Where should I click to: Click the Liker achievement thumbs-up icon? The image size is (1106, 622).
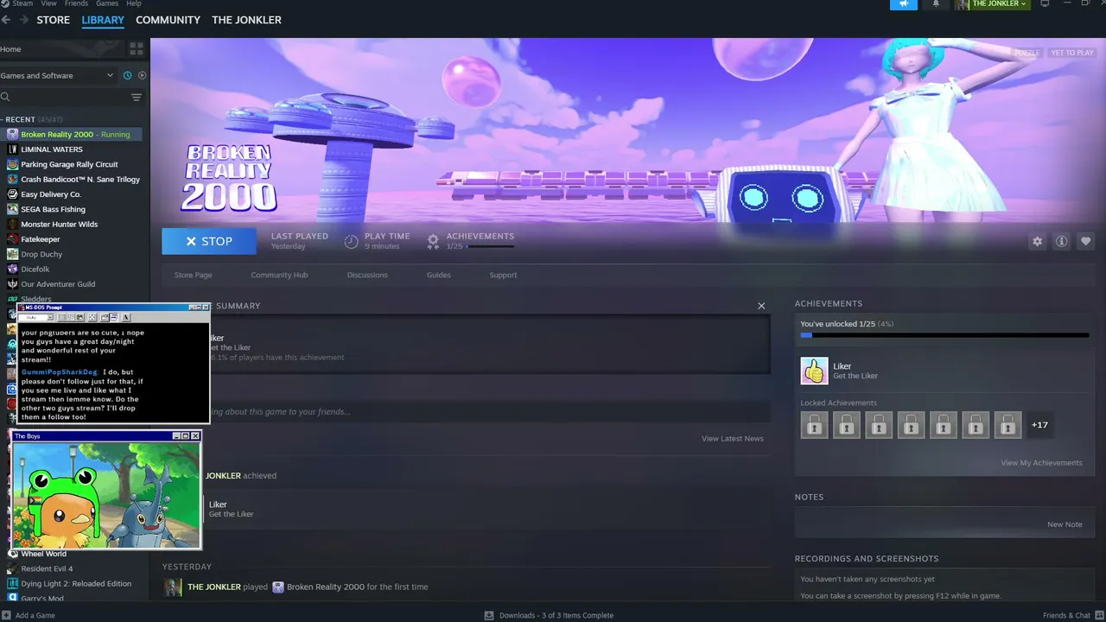point(814,371)
